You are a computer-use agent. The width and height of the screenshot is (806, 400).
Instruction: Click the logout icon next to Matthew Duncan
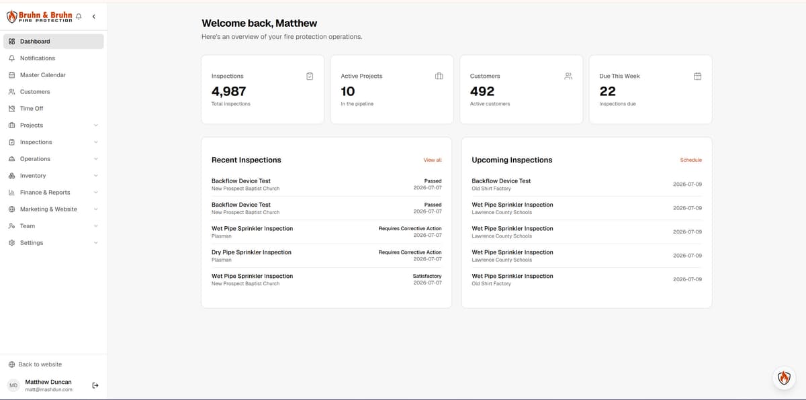click(95, 385)
